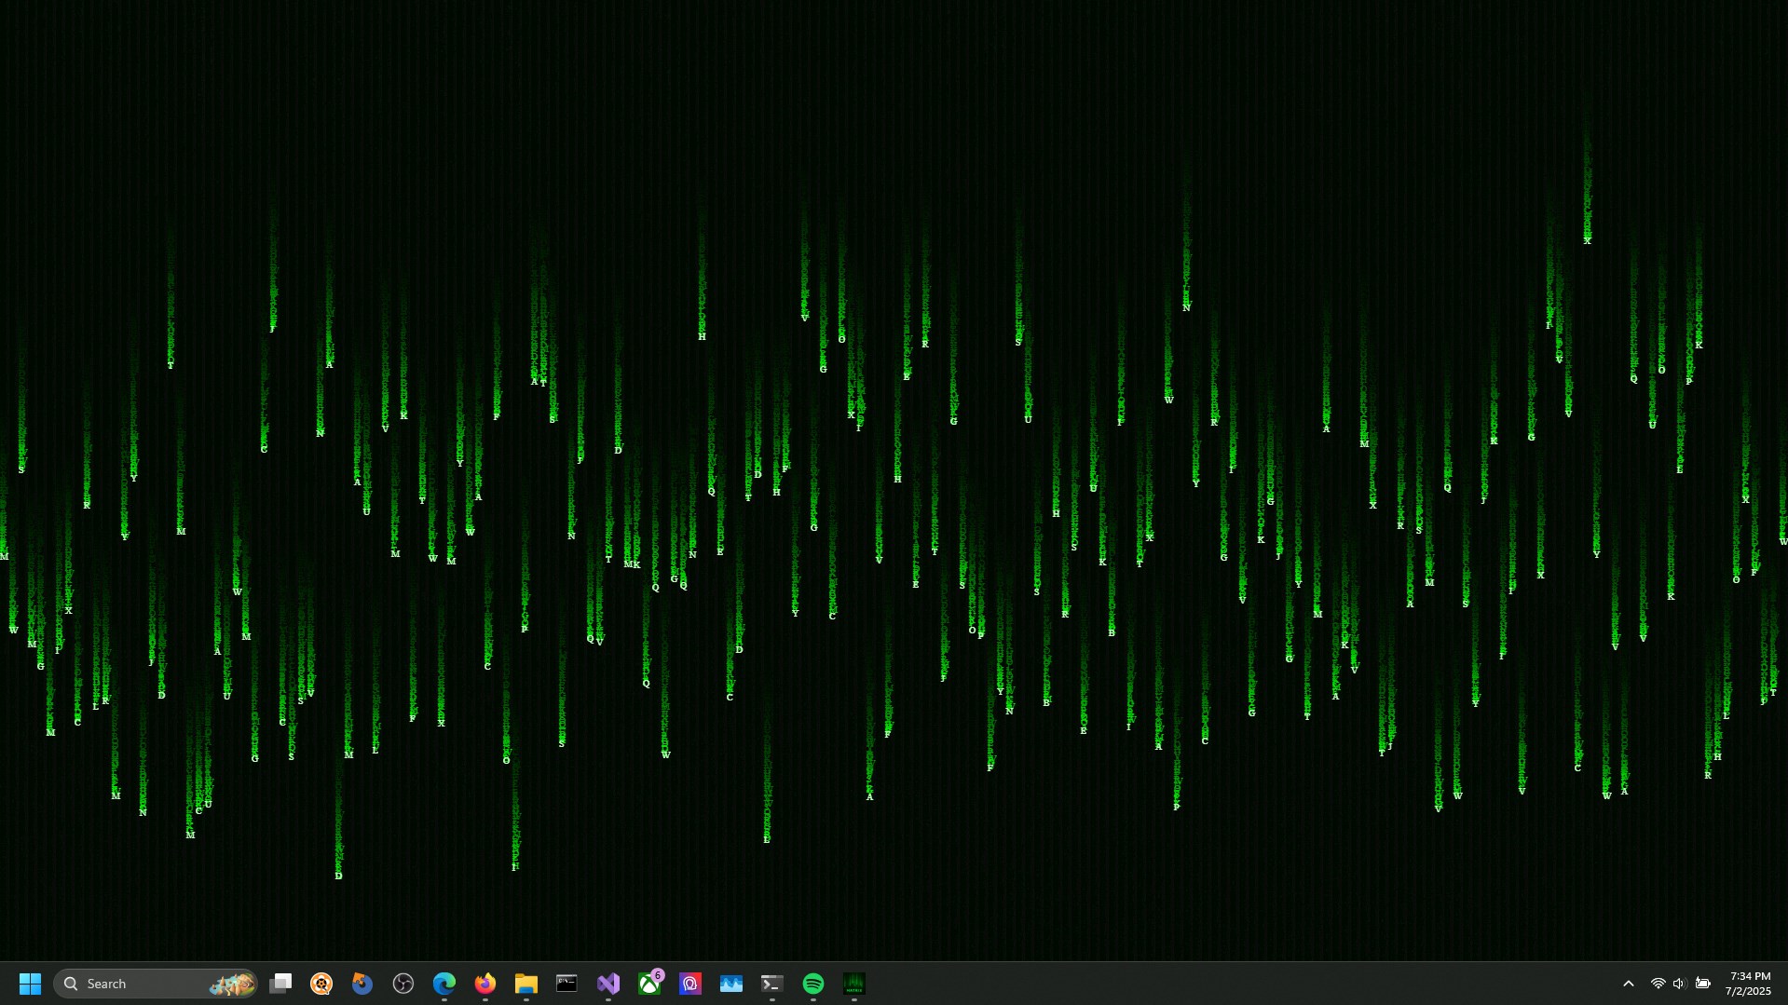Viewport: 1788px width, 1005px height.
Task: Check the battery charging icon
Action: pos(1703,984)
